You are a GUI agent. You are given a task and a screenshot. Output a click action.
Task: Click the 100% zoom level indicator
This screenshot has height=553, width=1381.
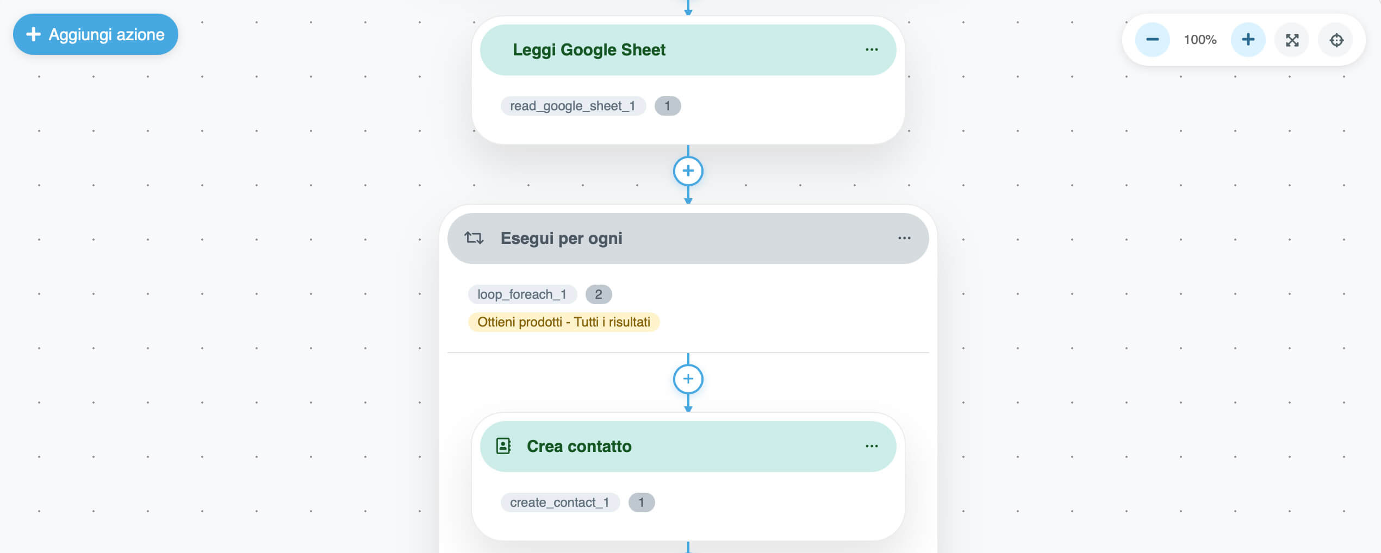pos(1200,40)
